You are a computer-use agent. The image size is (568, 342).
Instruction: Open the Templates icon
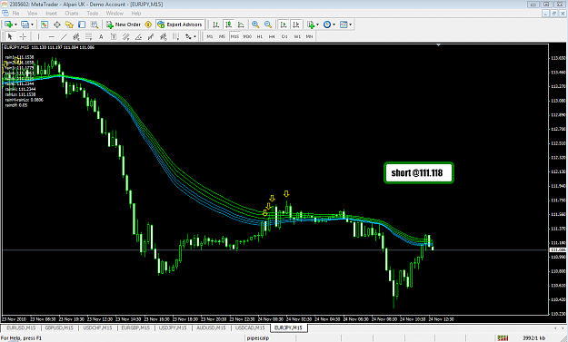(344, 24)
